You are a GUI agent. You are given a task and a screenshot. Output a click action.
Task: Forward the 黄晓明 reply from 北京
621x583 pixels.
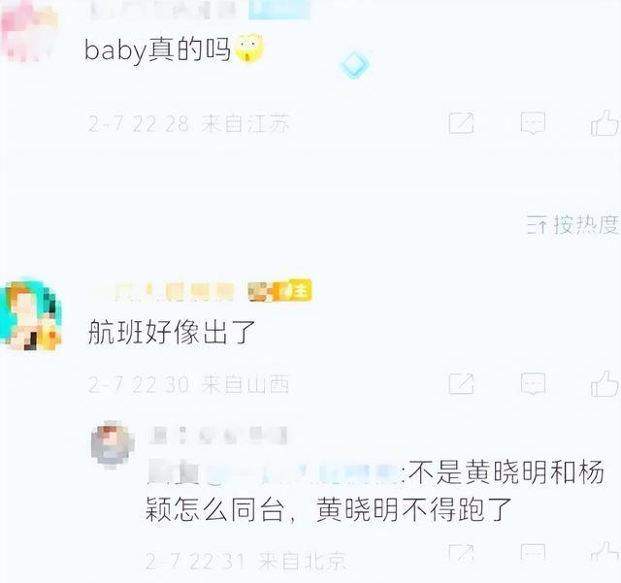[462, 553]
